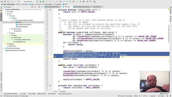The width and height of the screenshot is (172, 97).
Task: Open the SudokuSolver run configuration dropdown
Action: [28, 2]
